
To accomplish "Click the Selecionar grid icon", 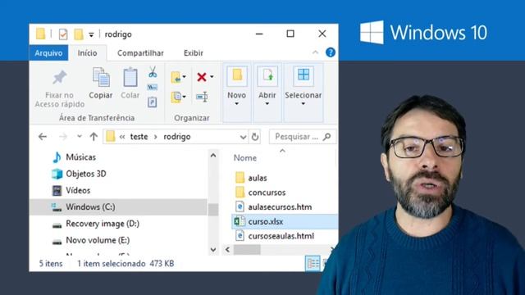I will click(x=304, y=75).
